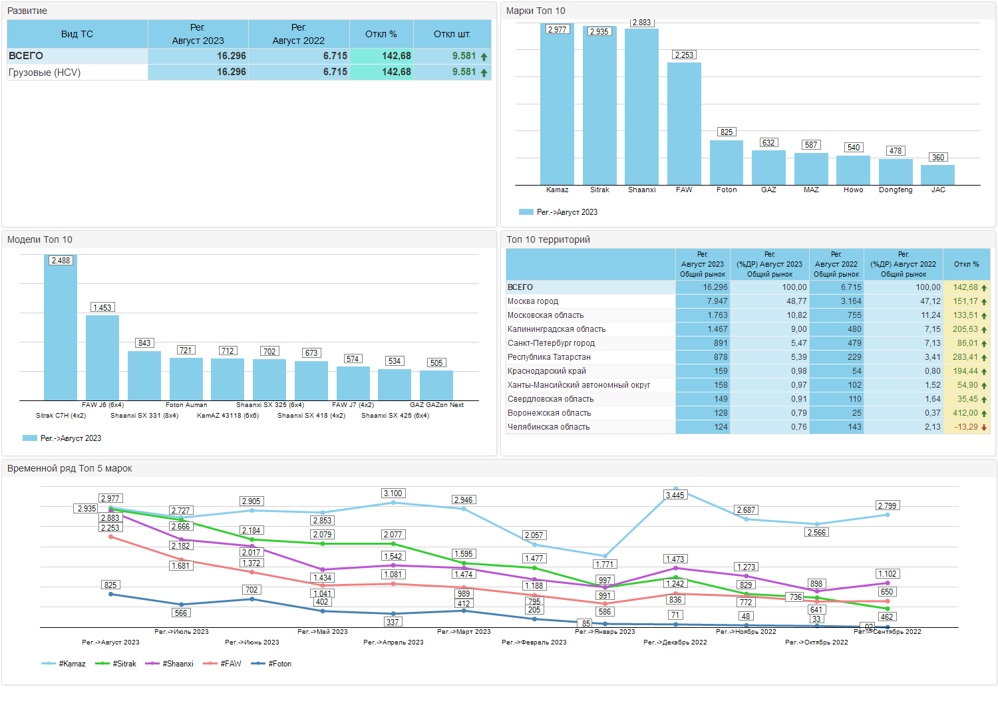Click Свердловская область row label
Image resolution: width=998 pixels, height=705 pixels.
coord(551,399)
